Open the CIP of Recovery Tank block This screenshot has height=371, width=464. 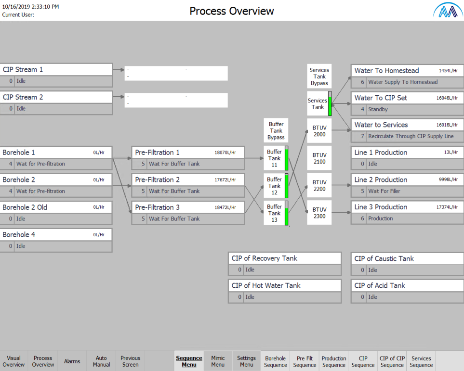[x=285, y=264]
